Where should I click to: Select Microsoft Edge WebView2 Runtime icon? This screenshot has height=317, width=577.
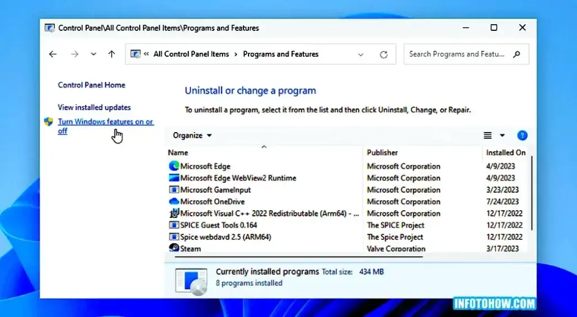pos(174,178)
